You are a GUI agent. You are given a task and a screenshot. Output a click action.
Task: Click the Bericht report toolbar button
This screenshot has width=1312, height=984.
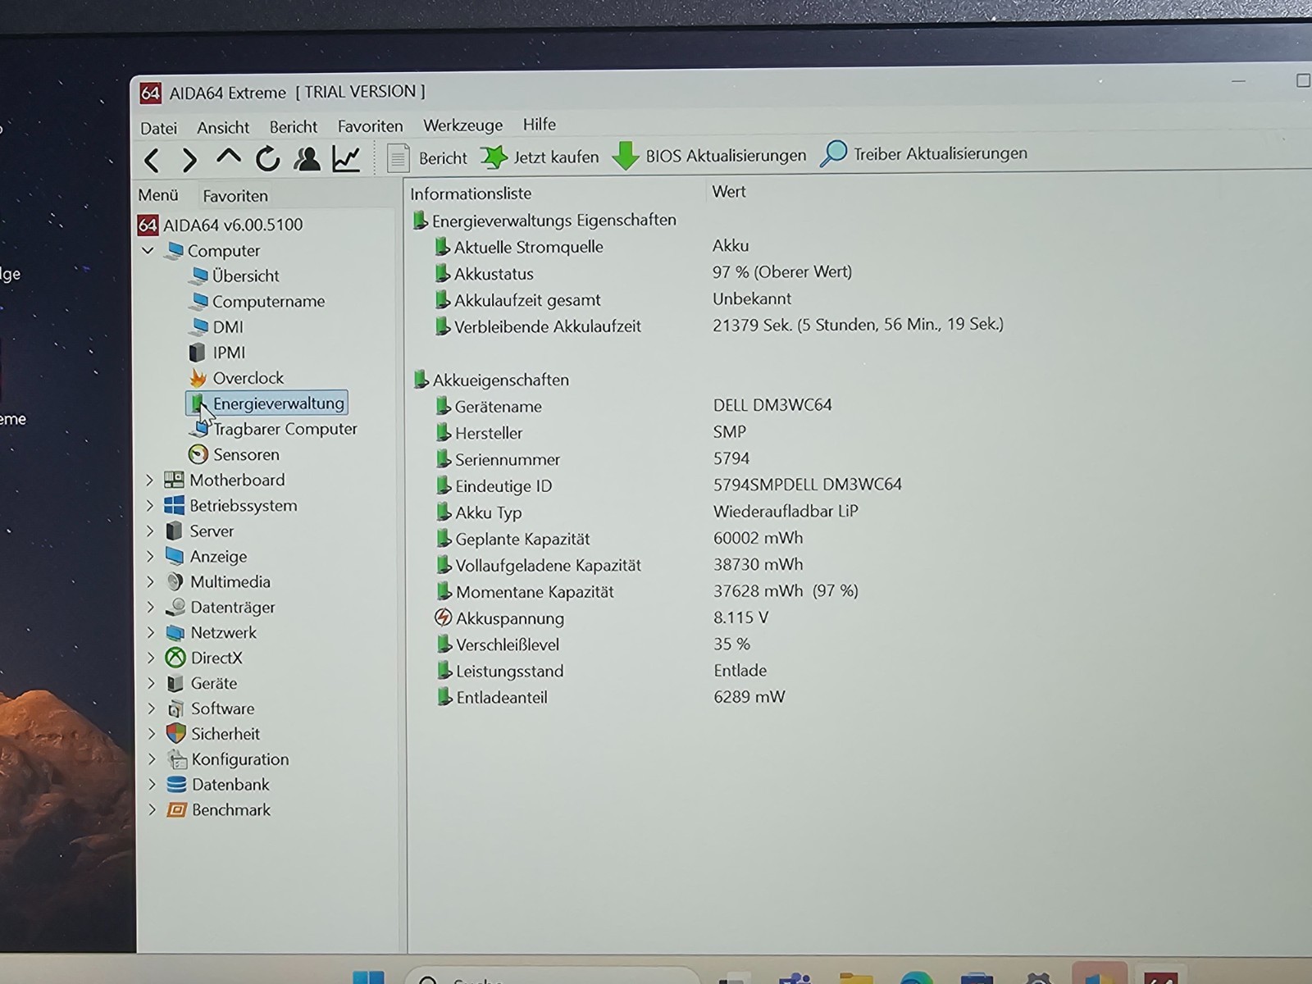[426, 157]
